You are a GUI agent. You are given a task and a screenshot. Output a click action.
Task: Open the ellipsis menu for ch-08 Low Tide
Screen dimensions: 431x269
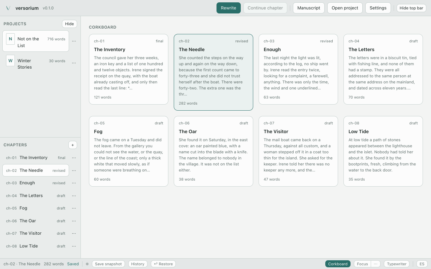click(74, 246)
